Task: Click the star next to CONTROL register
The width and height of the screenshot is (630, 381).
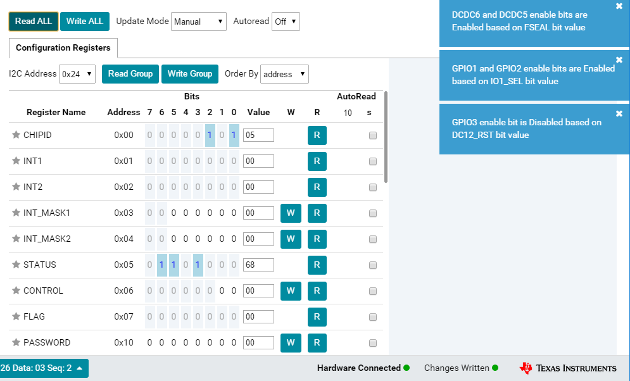Action: pos(16,290)
